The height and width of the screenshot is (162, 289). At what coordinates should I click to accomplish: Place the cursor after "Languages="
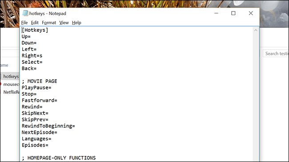click(51, 139)
